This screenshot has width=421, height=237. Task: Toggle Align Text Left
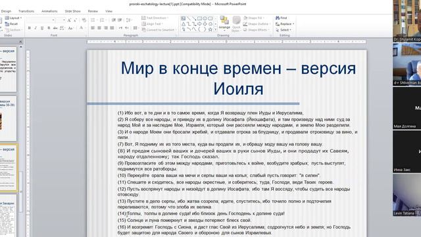(x=92, y=28)
